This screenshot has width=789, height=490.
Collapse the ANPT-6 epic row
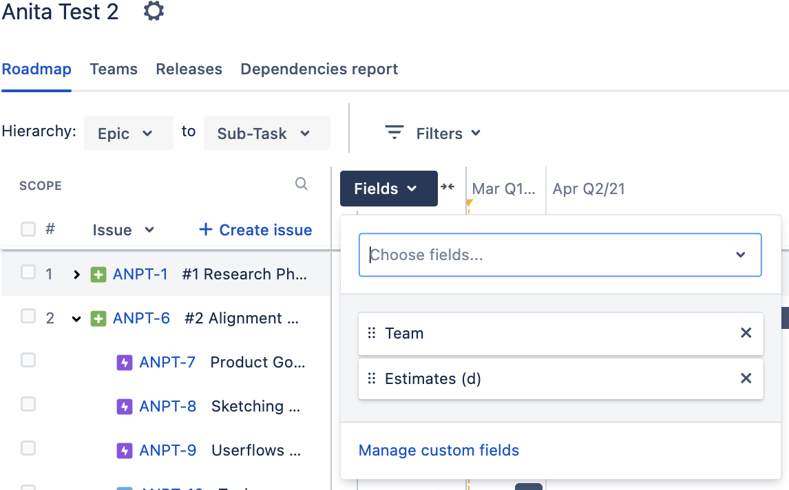[76, 319]
